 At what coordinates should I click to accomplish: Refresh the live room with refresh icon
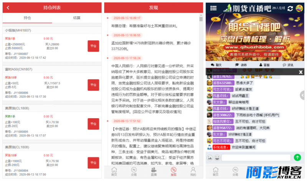click(290, 8)
